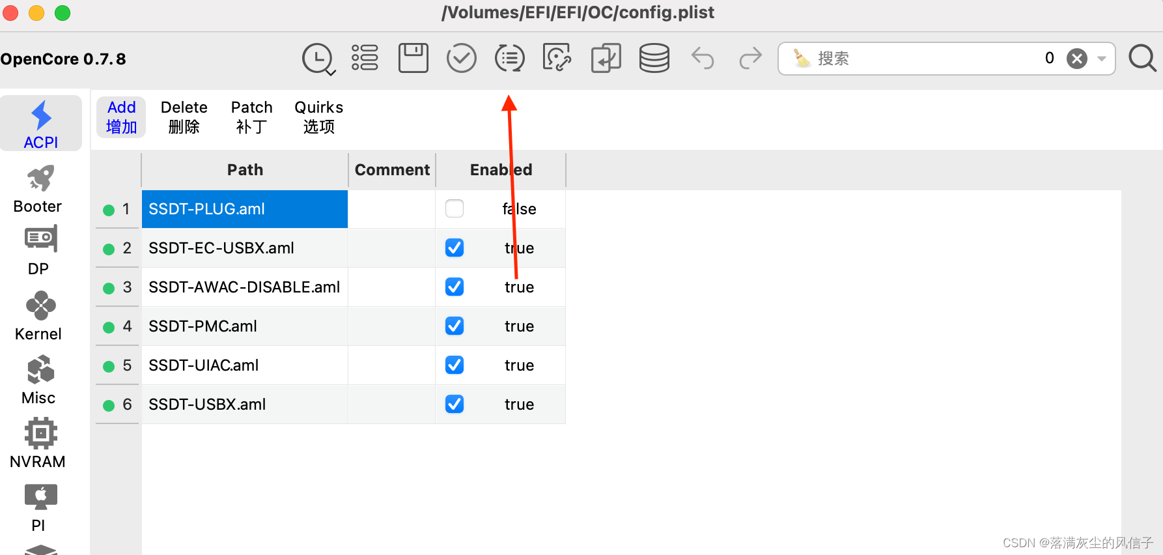Screen dimensions: 1163x555
Task: Validate config with the checkmark circle icon
Action: coord(462,58)
